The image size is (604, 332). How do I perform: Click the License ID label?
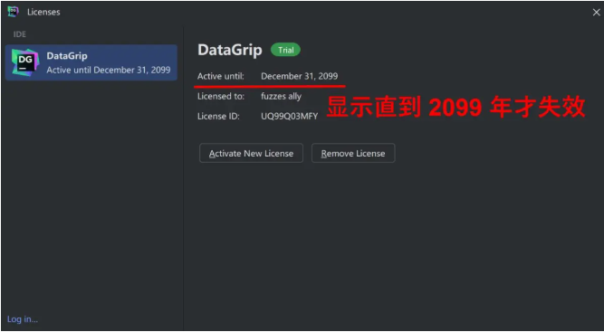(x=218, y=116)
